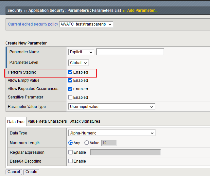
Task: Select the Data Type tab
Action: point(16,122)
